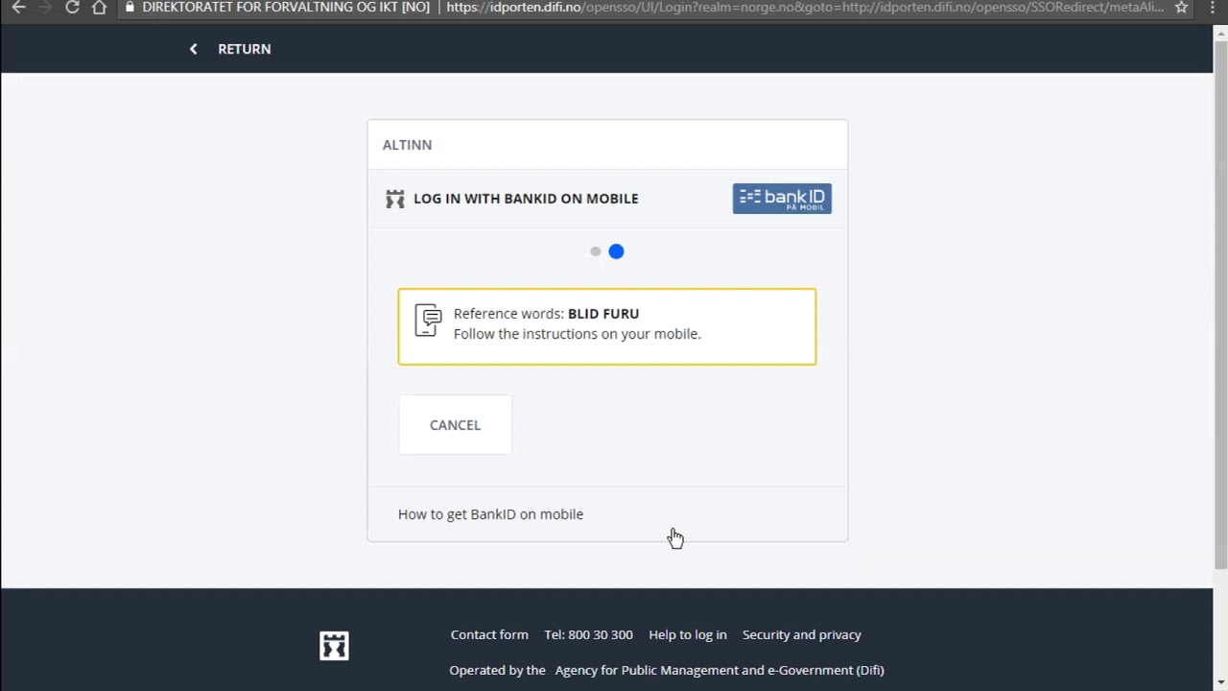
Task: Click the browser address bar URL
Action: coord(804,7)
